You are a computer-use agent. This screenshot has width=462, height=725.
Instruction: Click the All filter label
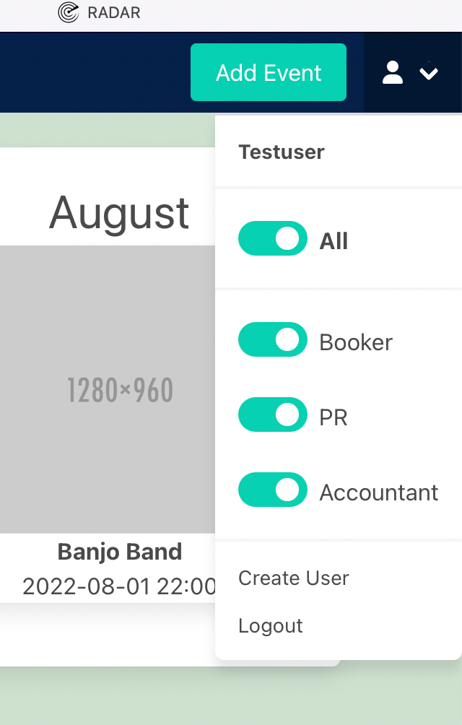[x=334, y=241]
